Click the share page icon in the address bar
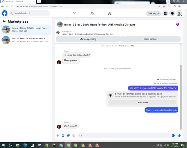187x148 pixels. [x=164, y=6]
